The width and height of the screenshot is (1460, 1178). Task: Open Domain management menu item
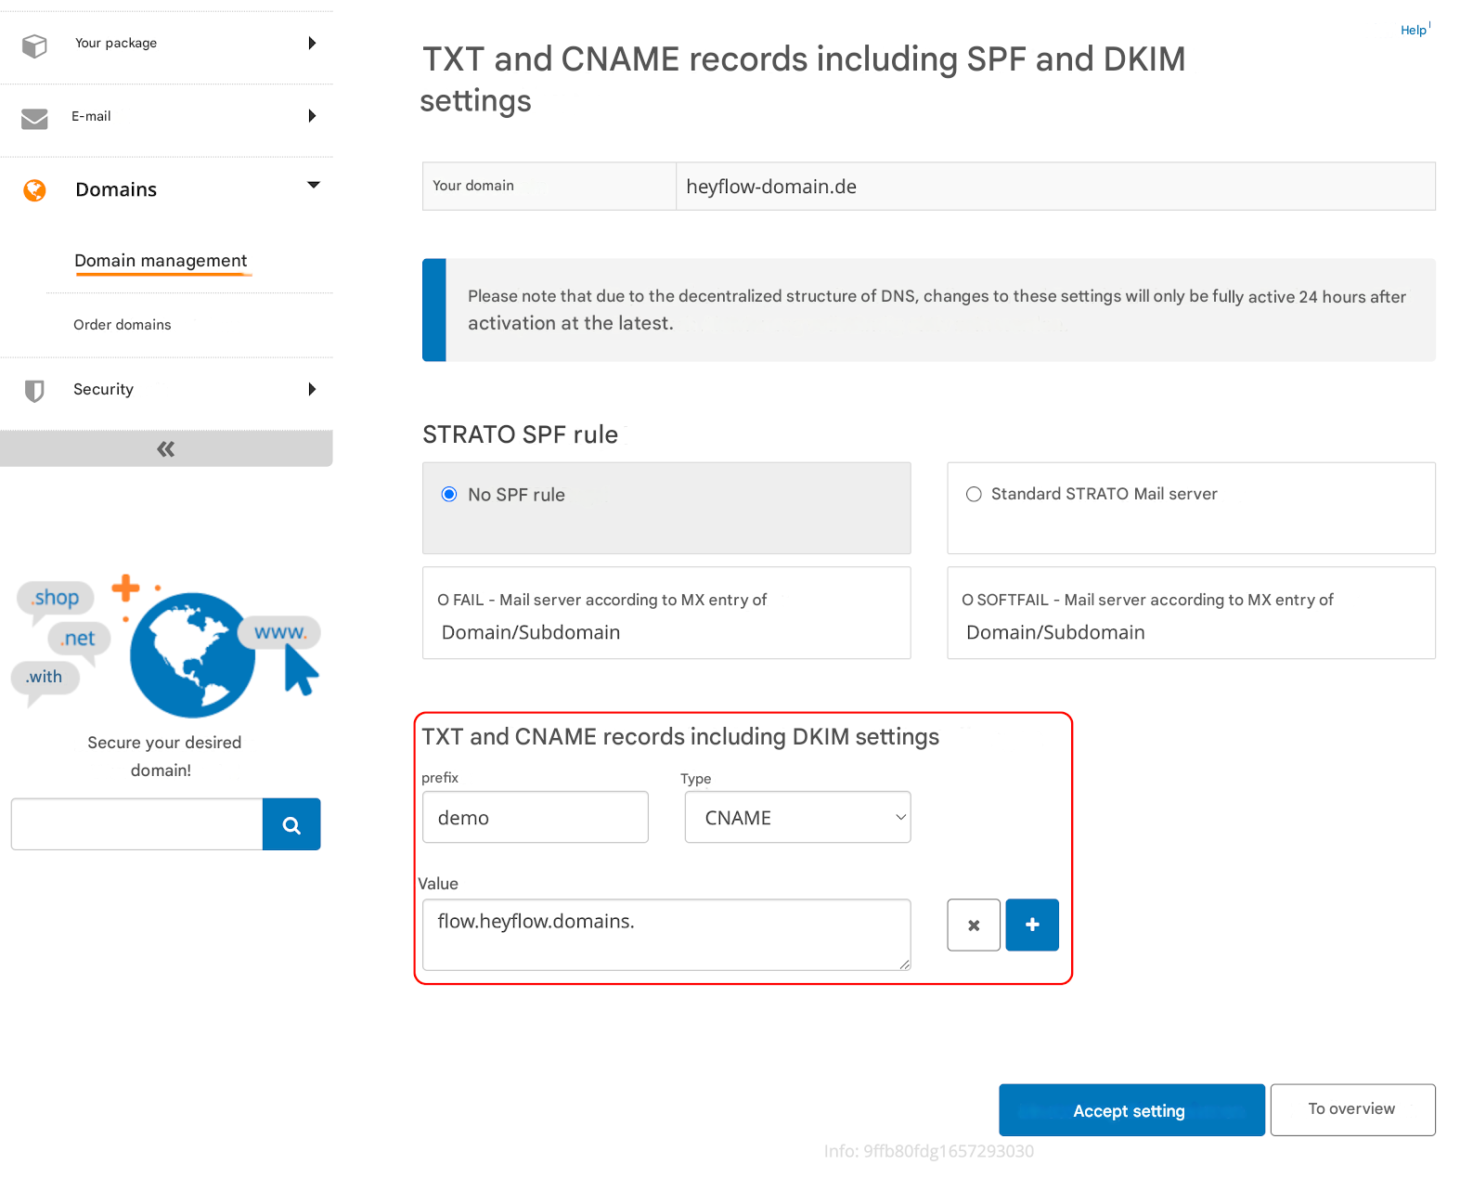pyautogui.click(x=161, y=261)
